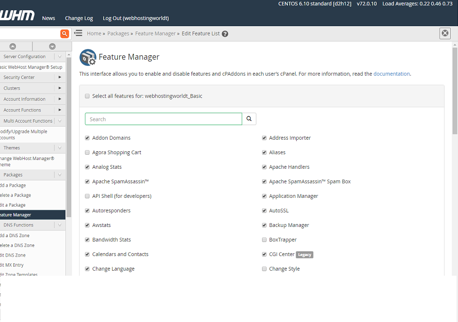Enable the BoxTrapper feature checkbox
This screenshot has width=458, height=322.
(x=265, y=240)
